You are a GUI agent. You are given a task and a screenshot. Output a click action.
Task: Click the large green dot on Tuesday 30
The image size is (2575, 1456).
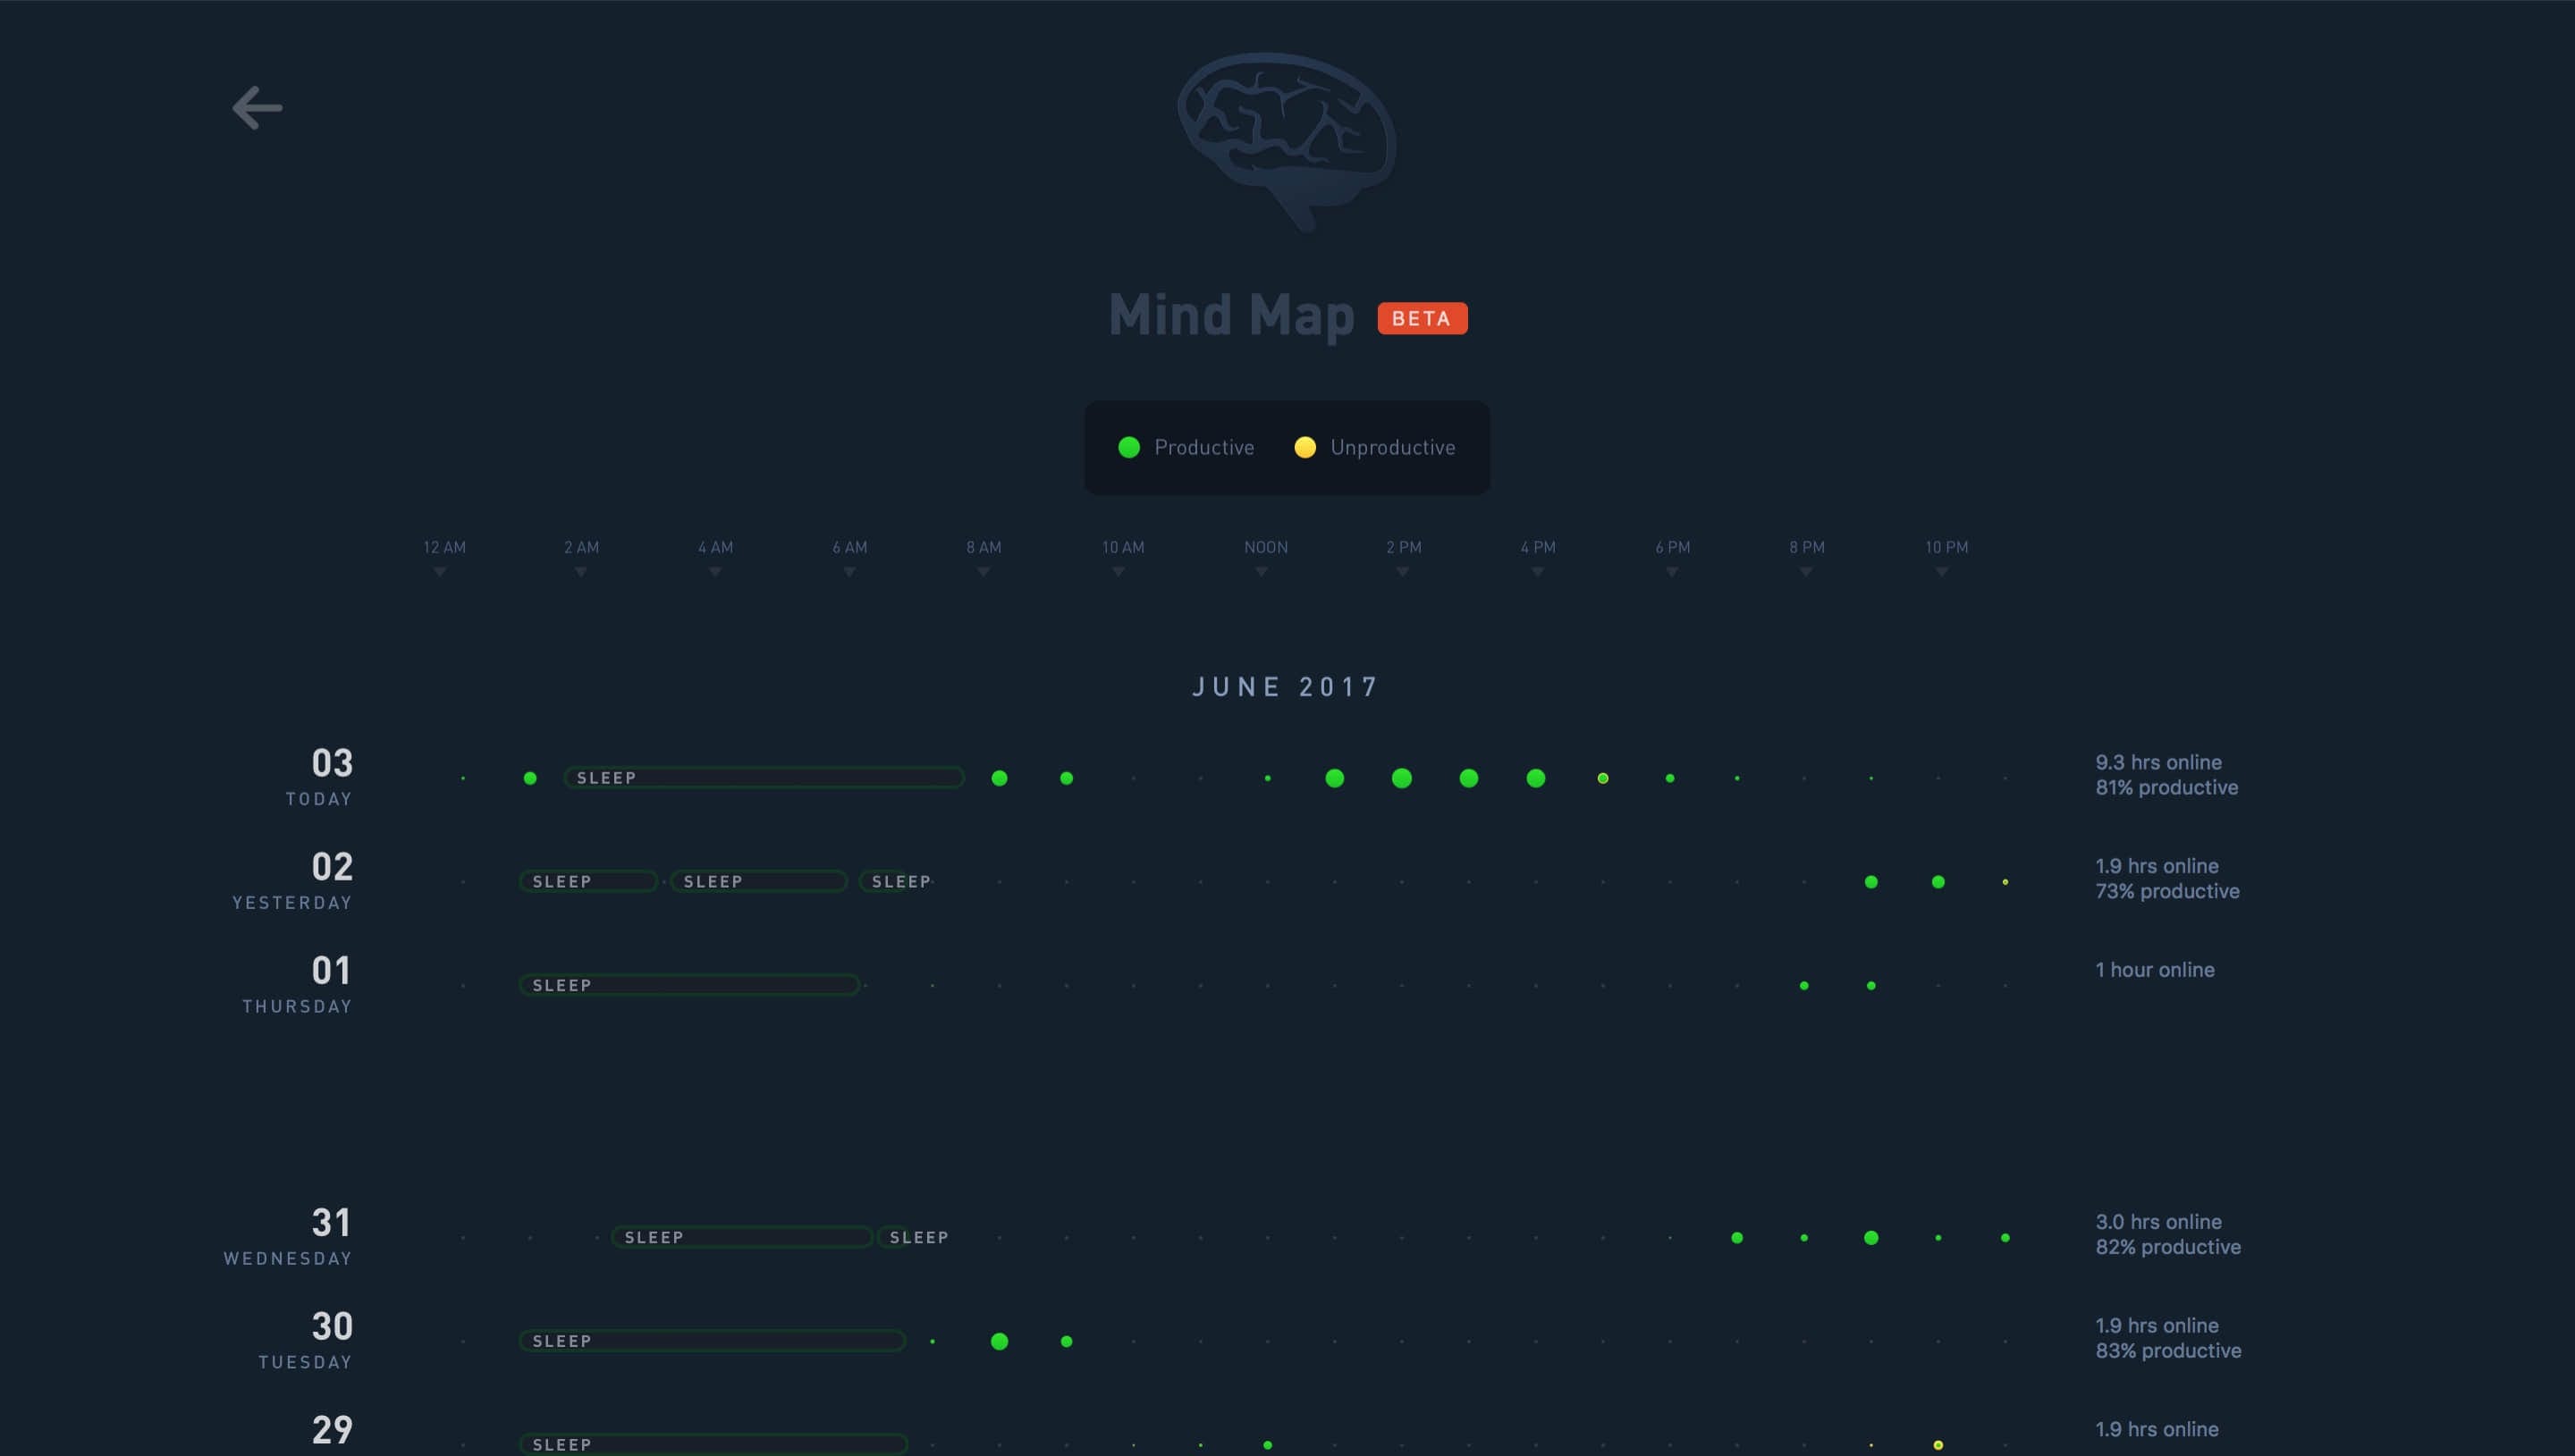(x=999, y=1341)
